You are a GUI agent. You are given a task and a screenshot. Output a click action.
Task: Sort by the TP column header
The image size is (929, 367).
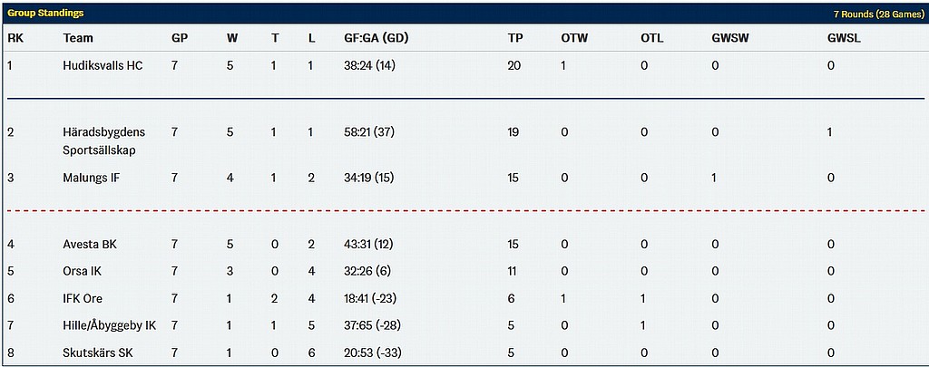coord(515,38)
